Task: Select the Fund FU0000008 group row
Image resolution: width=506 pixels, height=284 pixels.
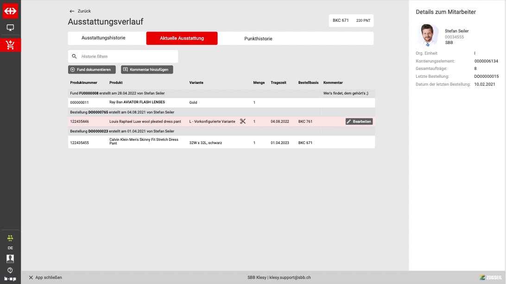Action: (x=221, y=93)
